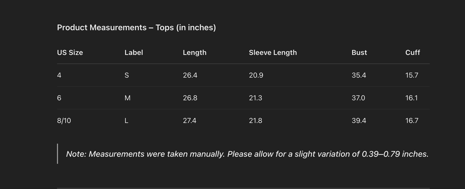Select the Label column header
Image resolution: width=465 pixels, height=189 pixels.
[134, 53]
